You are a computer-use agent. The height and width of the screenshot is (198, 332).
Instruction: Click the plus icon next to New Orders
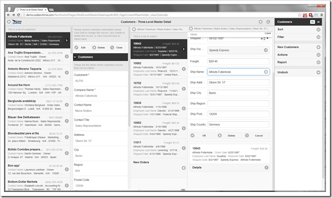tap(184, 168)
